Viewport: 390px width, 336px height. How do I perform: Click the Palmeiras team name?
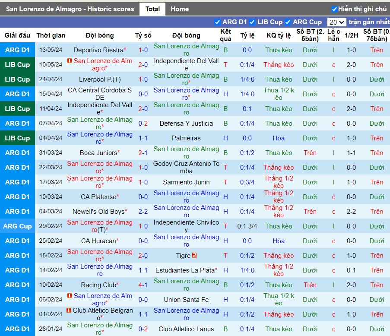pos(186,138)
